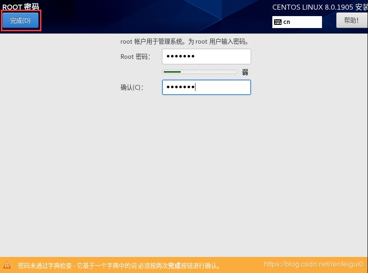This screenshot has height=273, width=368.
Task: Click the 确认(C): field label
Action: pos(132,87)
